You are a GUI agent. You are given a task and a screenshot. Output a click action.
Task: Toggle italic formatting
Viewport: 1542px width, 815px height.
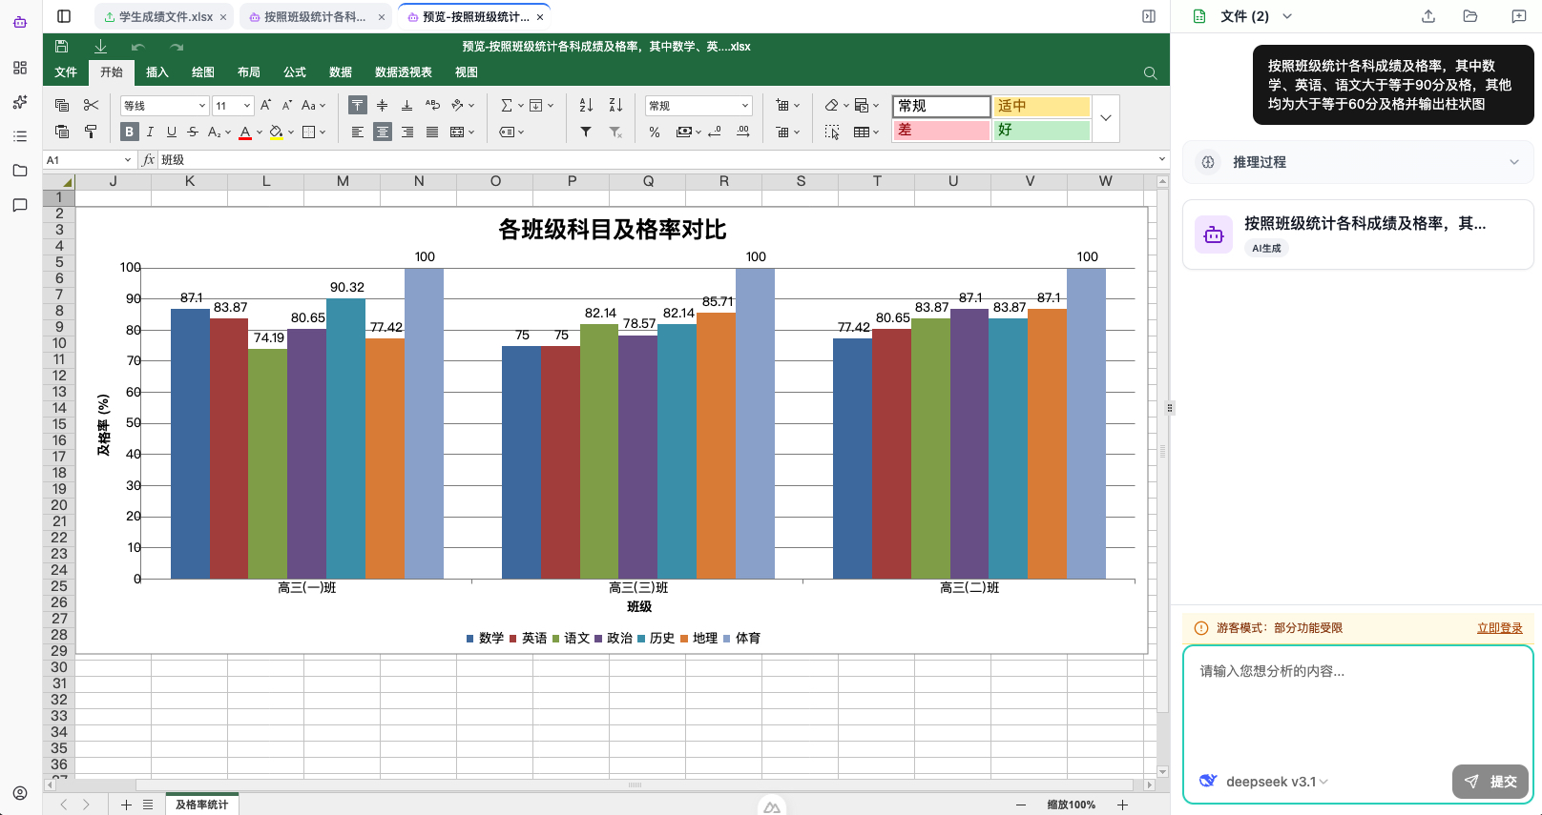pos(150,132)
